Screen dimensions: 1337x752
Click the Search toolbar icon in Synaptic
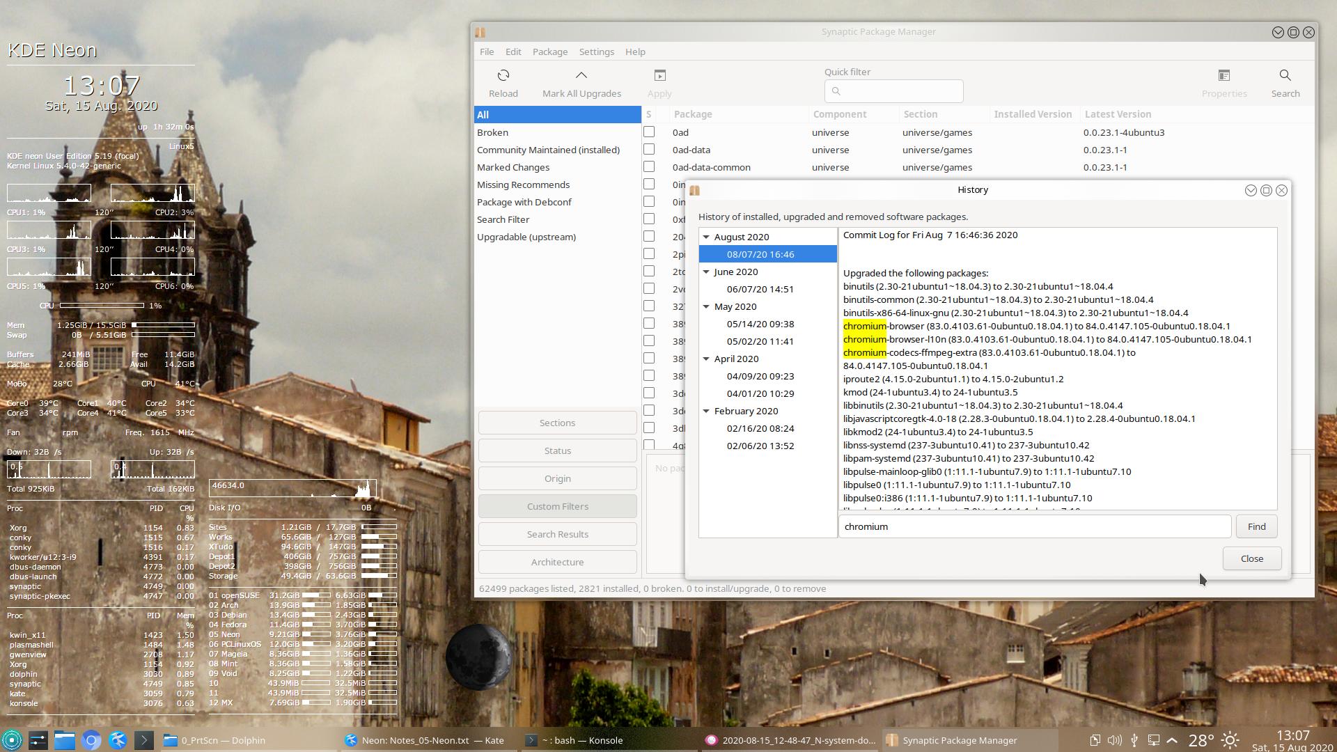[x=1285, y=75]
